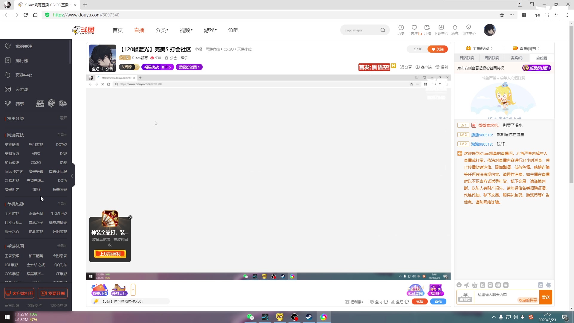This screenshot has width=574, height=323.
Task: Open the 历史 history clock icon
Action: (401, 30)
